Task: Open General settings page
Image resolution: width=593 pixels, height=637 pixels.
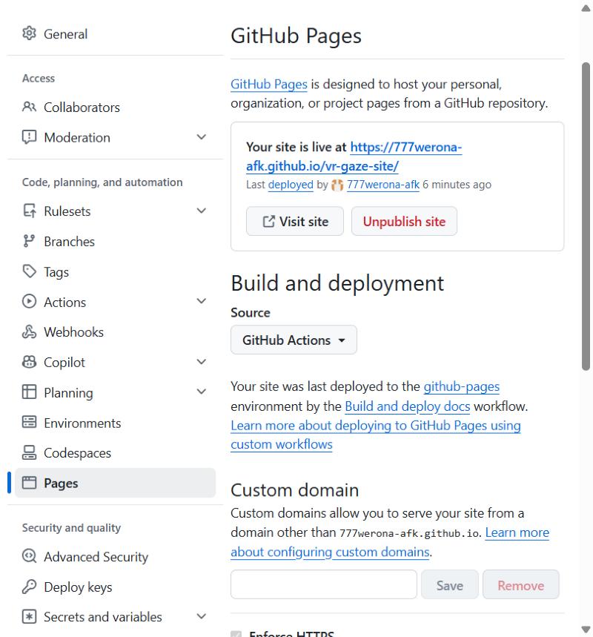Action: [115, 33]
